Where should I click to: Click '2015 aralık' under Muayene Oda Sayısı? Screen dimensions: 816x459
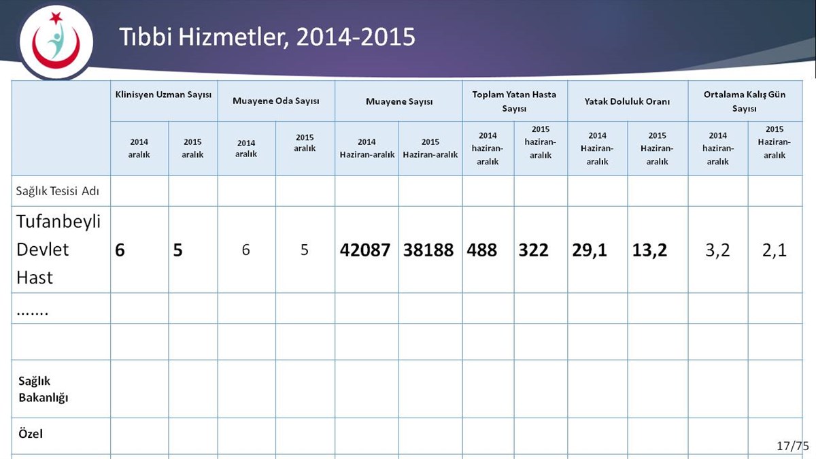click(305, 143)
